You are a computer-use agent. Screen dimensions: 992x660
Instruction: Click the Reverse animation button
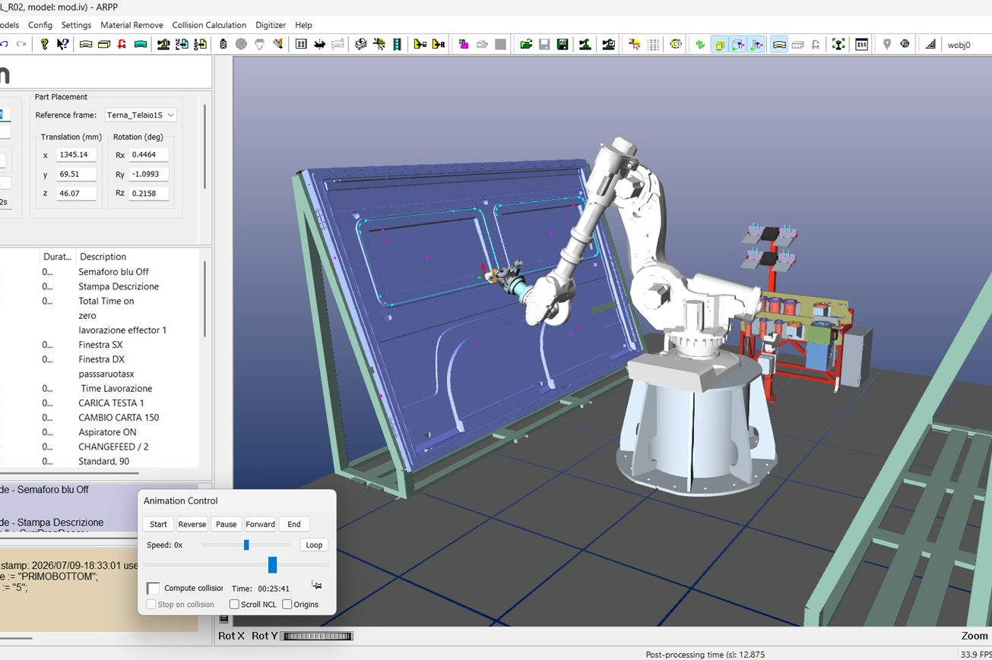pos(192,524)
